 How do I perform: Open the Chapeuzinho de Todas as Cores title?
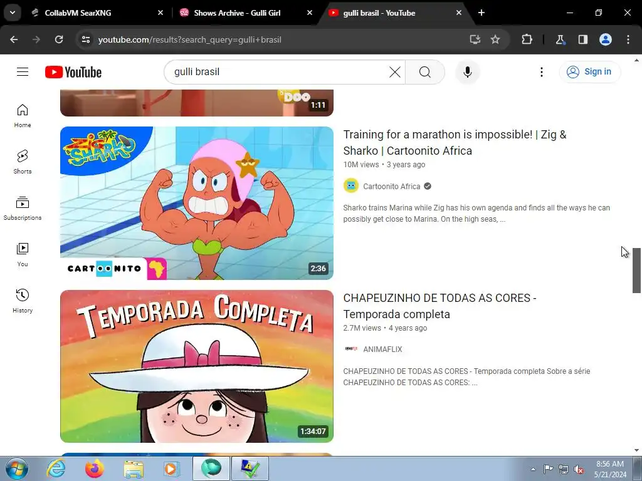[x=439, y=306]
